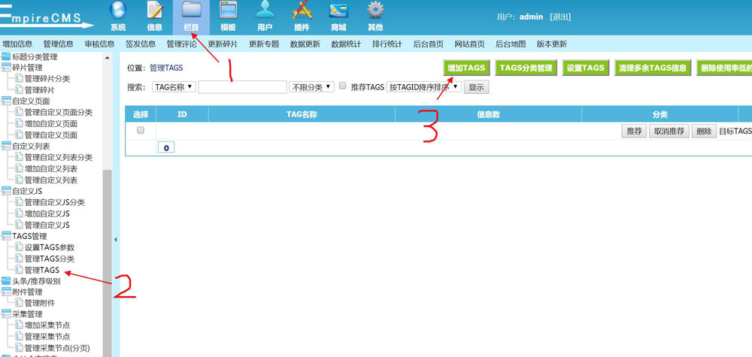Open the 其他 (Other) gear icon
This screenshot has width=752, height=357.
point(374,12)
